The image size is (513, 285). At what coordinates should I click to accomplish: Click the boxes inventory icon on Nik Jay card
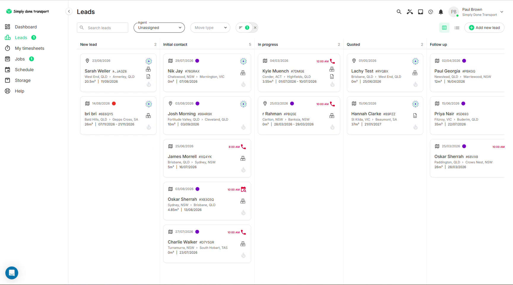(x=243, y=73)
